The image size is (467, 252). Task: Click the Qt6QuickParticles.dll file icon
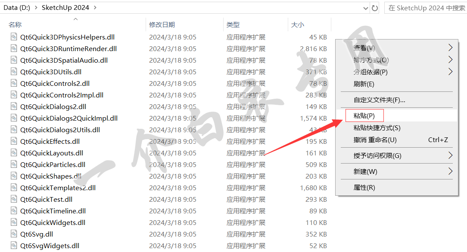click(14, 164)
